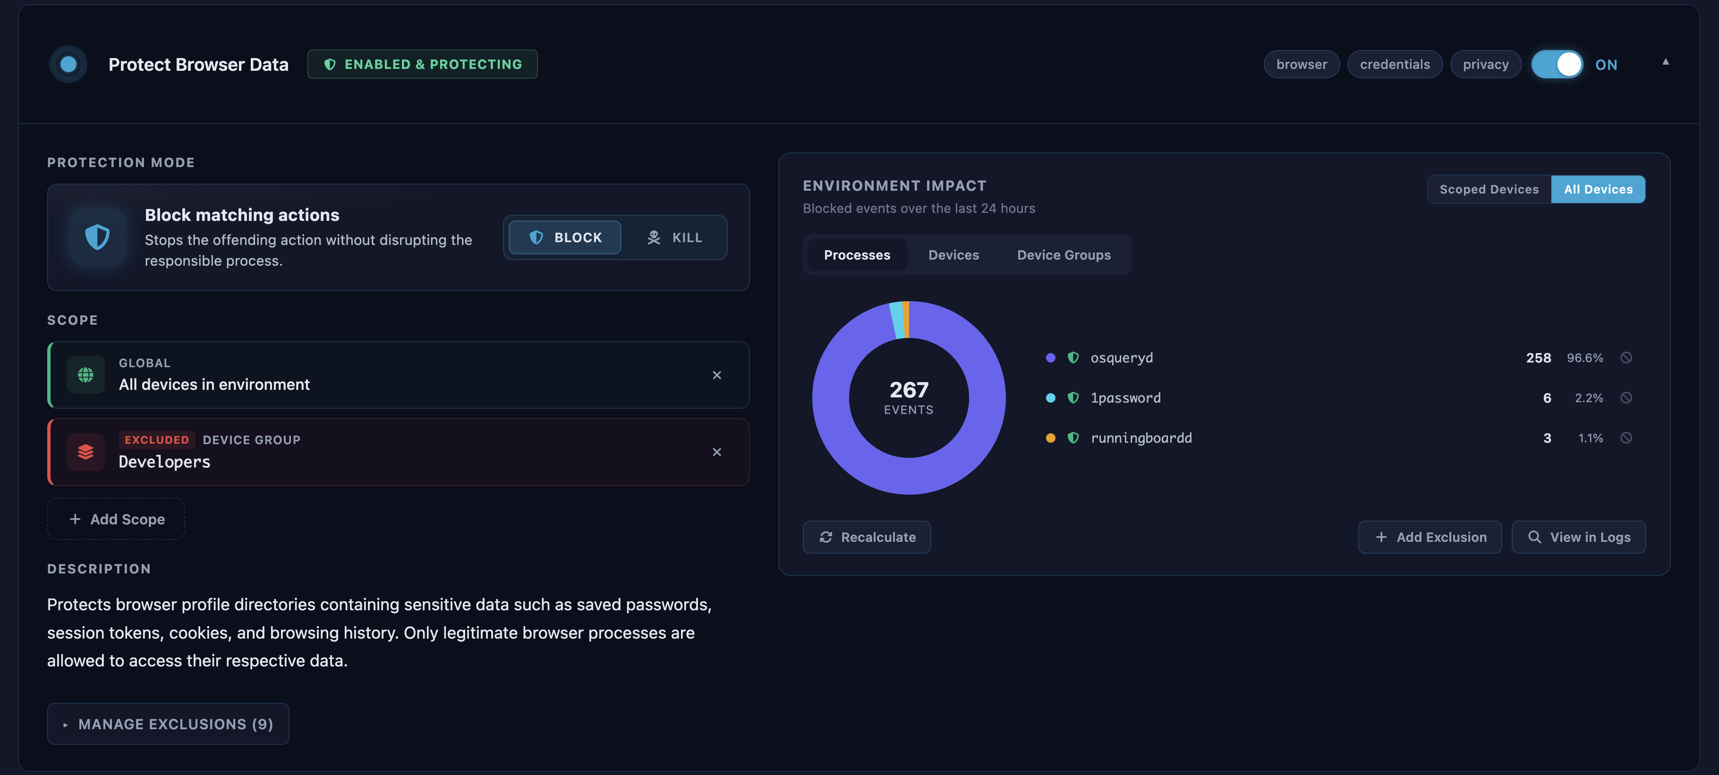This screenshot has height=775, width=1719.
Task: Click the exclude circle-slash icon for runningboardd
Action: click(x=1626, y=438)
